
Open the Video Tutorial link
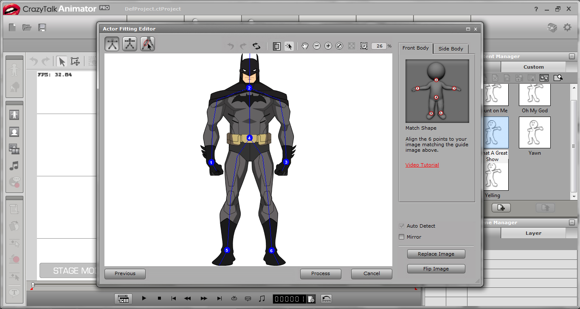(x=422, y=165)
